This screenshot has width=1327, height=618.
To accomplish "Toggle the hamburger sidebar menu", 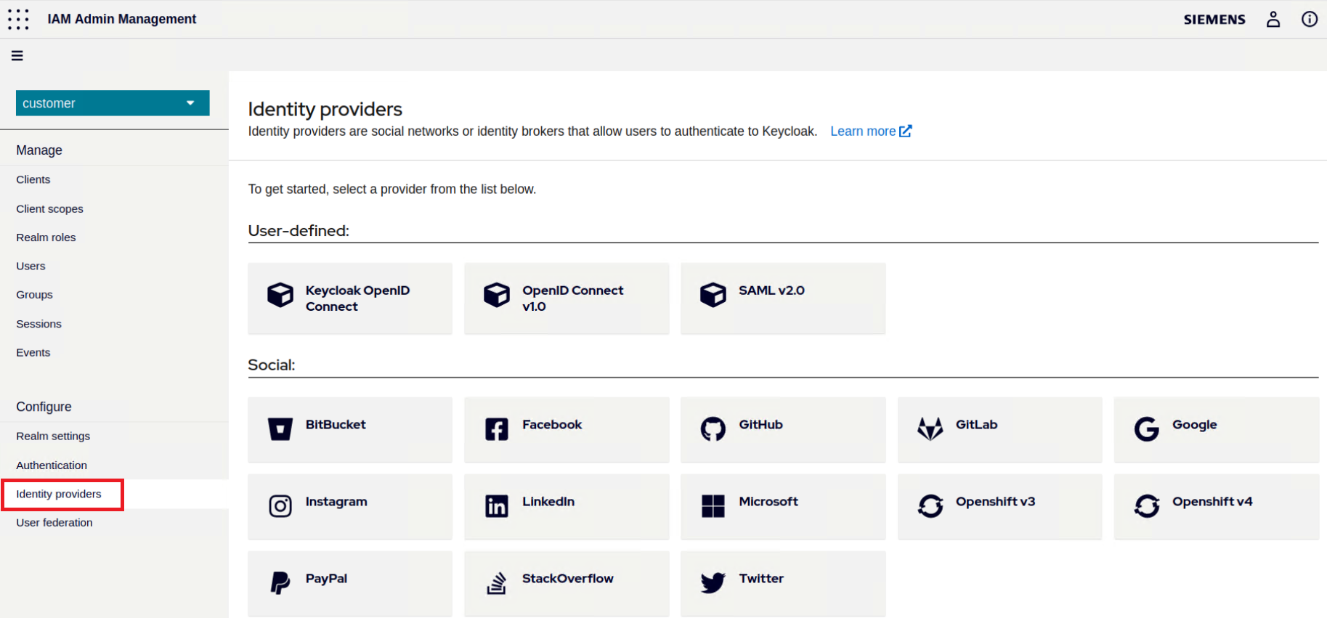I will [x=17, y=55].
